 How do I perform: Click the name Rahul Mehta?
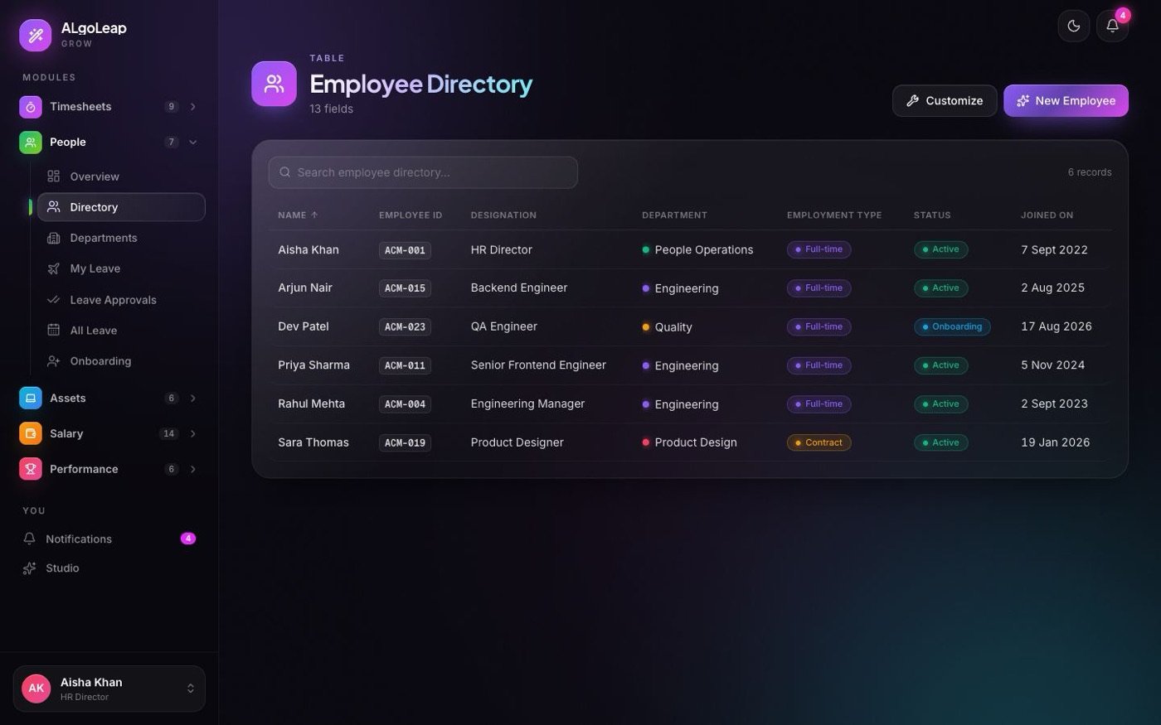pyautogui.click(x=311, y=404)
